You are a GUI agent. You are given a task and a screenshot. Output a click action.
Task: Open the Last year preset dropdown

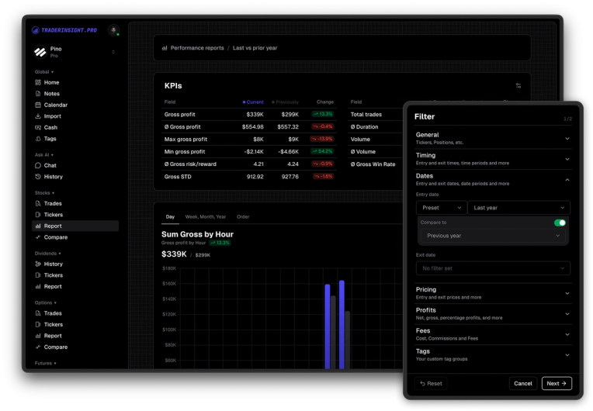pyautogui.click(x=518, y=208)
